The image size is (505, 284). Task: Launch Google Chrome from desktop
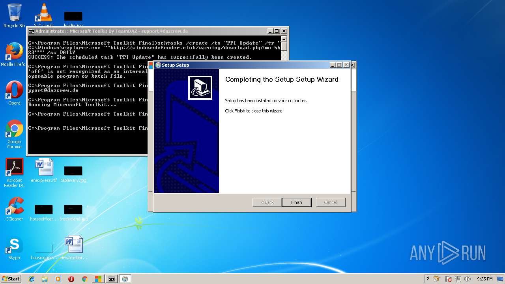pyautogui.click(x=14, y=134)
